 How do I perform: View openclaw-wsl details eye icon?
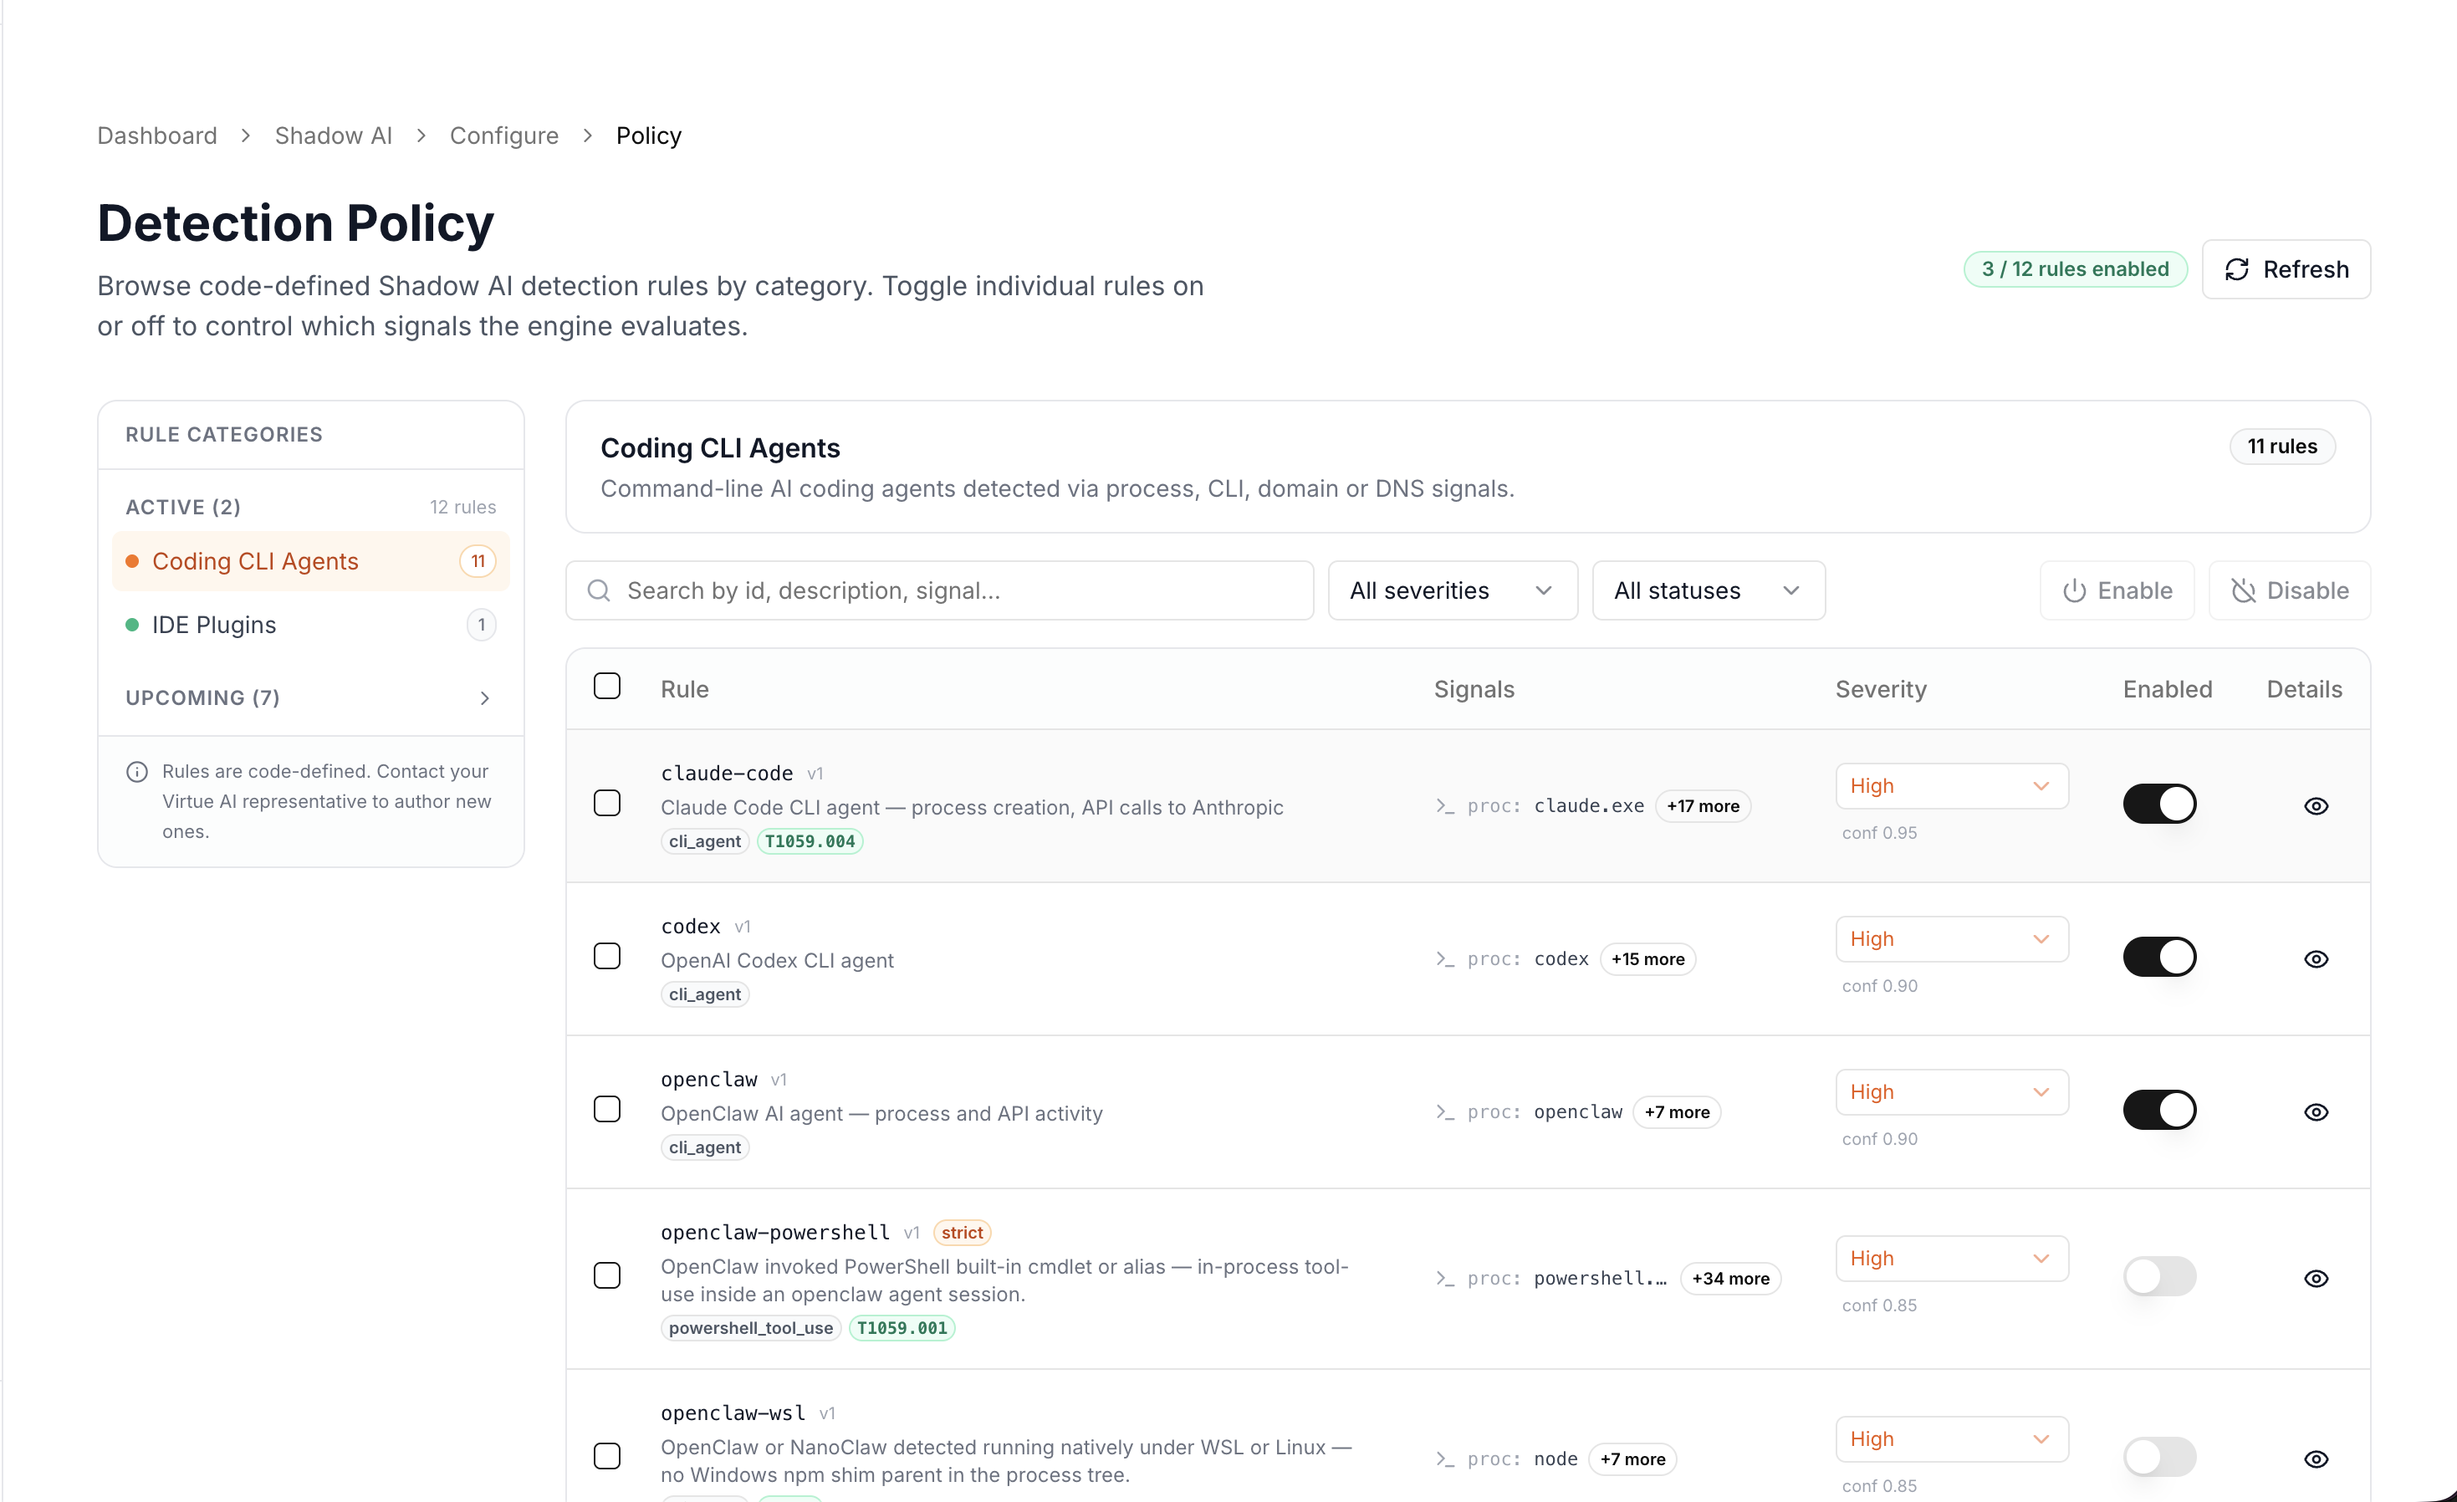pyautogui.click(x=2316, y=1459)
